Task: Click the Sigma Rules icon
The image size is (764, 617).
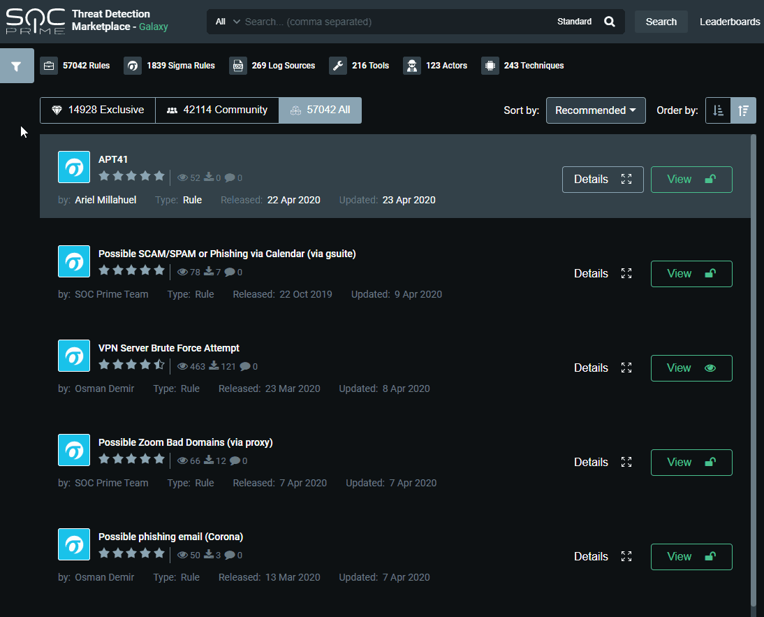Action: [x=133, y=66]
